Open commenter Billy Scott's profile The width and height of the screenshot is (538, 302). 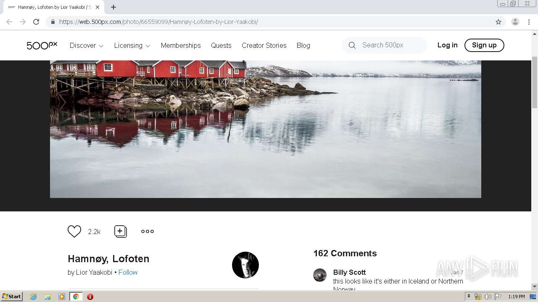[x=349, y=272]
